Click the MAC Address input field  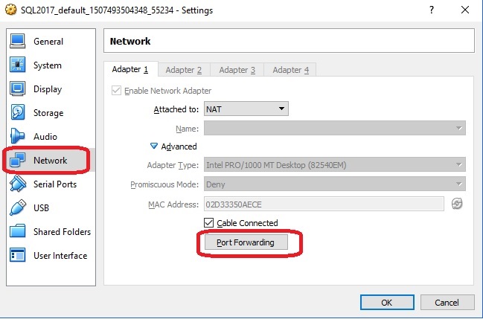[x=324, y=204]
